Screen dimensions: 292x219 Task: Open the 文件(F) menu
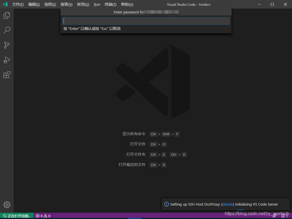coord(18,5)
